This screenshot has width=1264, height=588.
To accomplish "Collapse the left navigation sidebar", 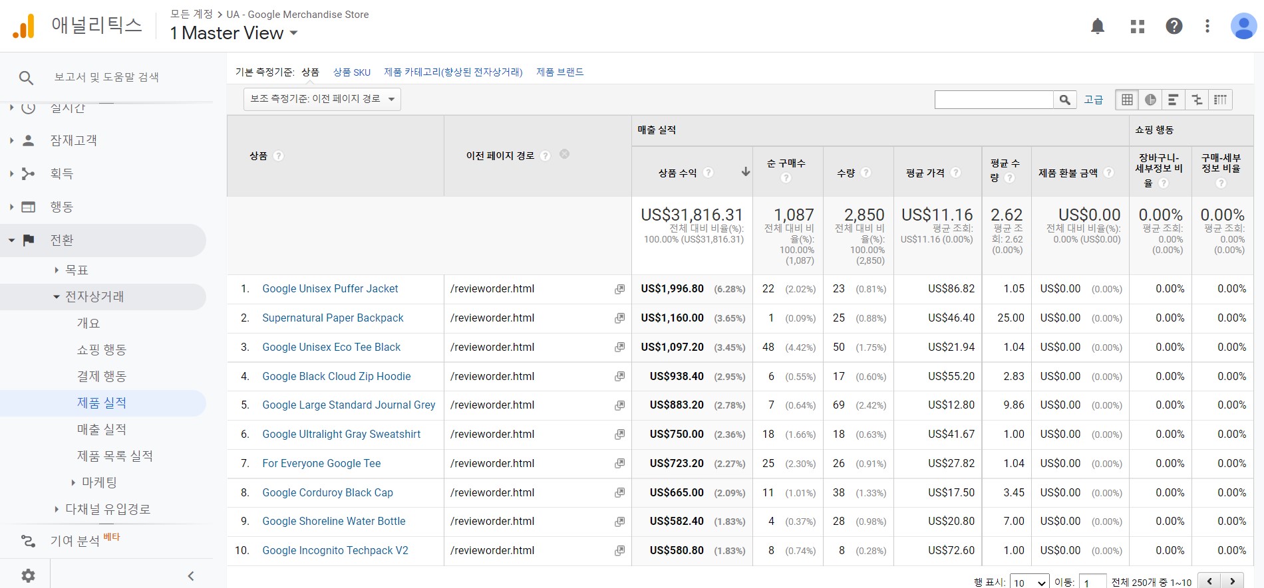I will click(191, 576).
